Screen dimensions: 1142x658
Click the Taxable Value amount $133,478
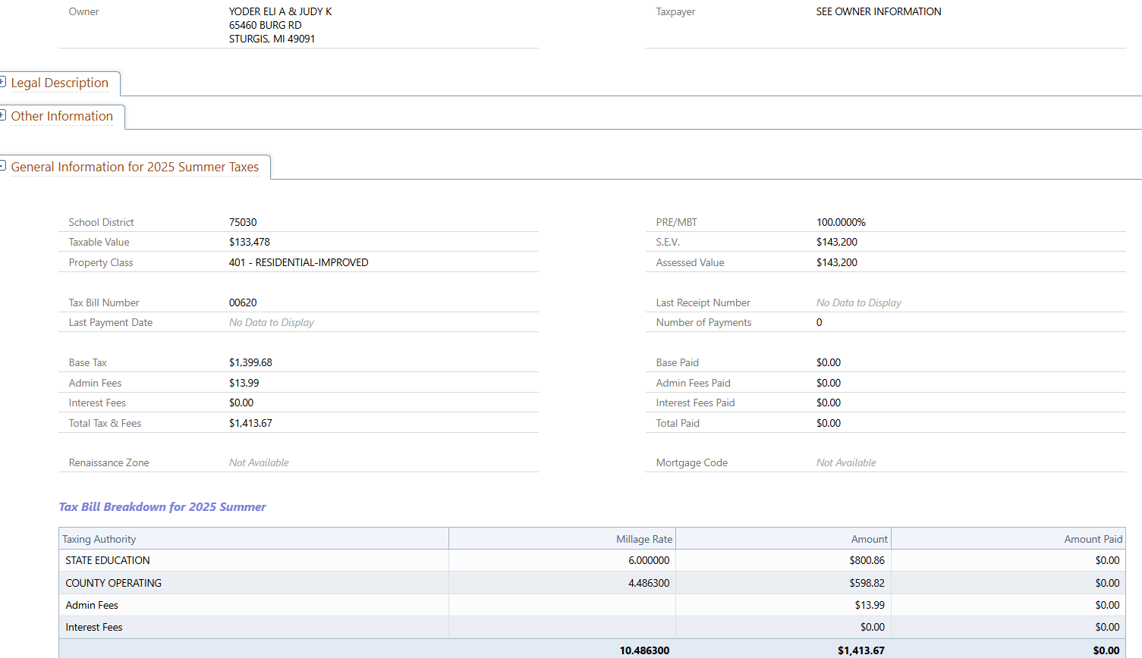click(250, 243)
